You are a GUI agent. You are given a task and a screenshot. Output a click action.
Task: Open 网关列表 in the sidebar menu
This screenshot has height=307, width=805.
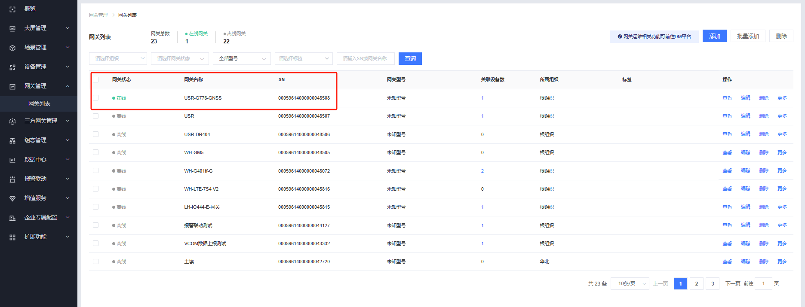(x=39, y=103)
